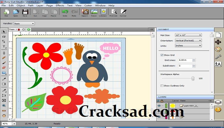Click the Subdivision spinner arrows
Viewport: 224px width, 128px height.
coord(194,66)
